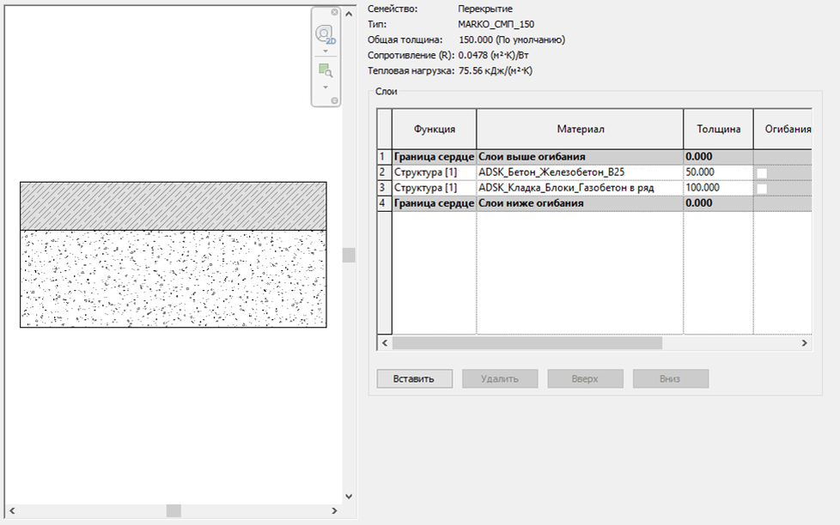Click the preview pane scroll-left arrow
This screenshot has height=525, width=840.
point(12,511)
